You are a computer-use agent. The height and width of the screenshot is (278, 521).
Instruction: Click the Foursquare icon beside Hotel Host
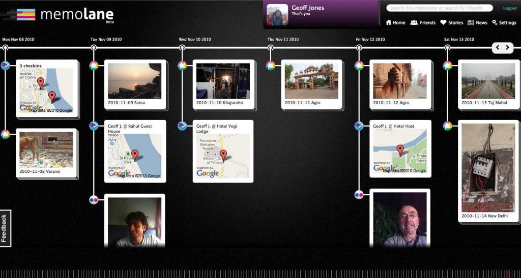point(359,126)
